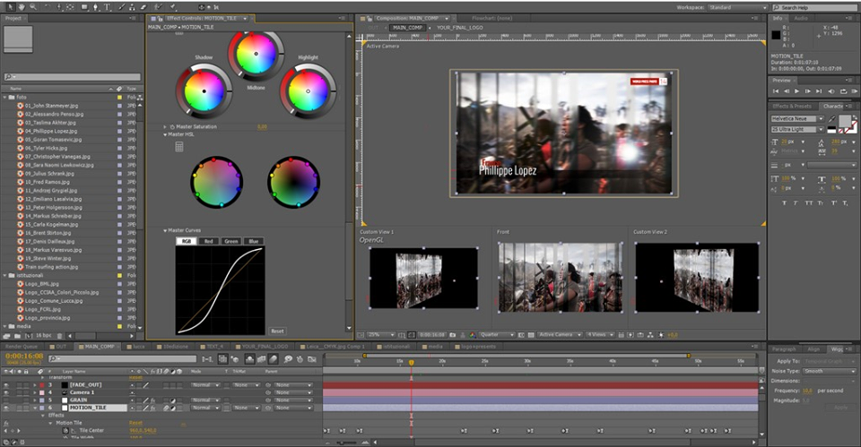The width and height of the screenshot is (861, 447).
Task: Select the Pen tool
Action: (x=96, y=7)
